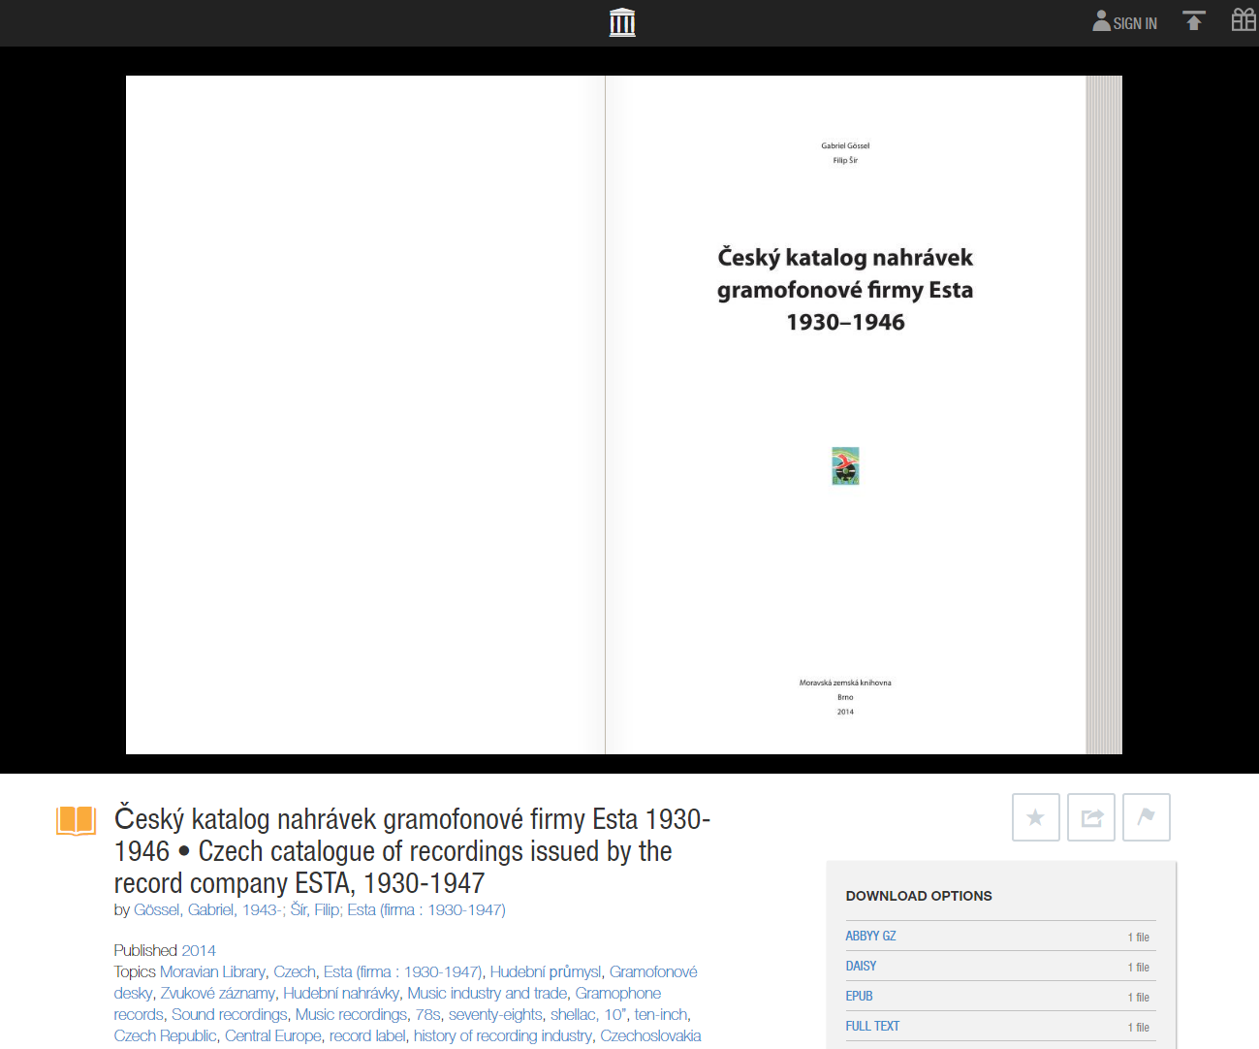This screenshot has width=1259, height=1049.
Task: Click the blank left page of the book viewer
Action: [x=365, y=415]
